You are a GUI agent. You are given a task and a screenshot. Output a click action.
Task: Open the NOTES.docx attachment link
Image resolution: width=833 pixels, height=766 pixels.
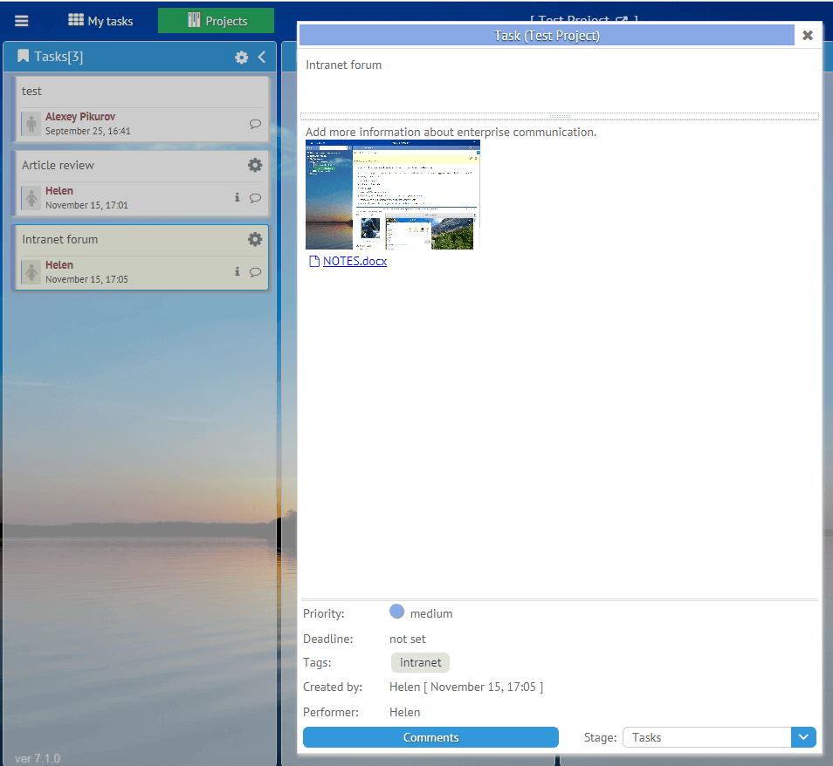pos(355,261)
